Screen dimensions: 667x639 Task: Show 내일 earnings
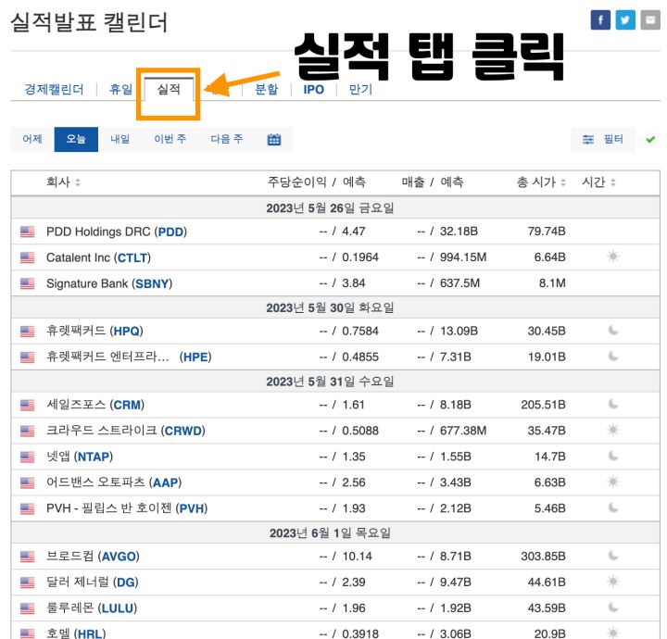(120, 139)
